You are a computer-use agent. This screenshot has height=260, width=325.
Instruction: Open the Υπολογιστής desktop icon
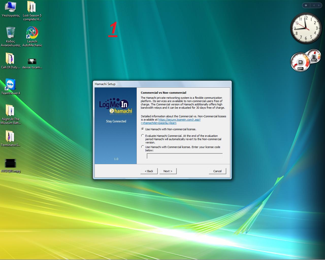[10, 9]
